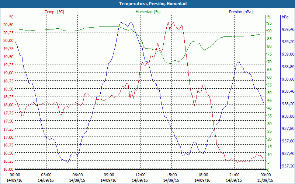The height and width of the screenshot is (184, 295).
Task: Click the 18,25 temperature axis value
Action: click(x=8, y=97)
